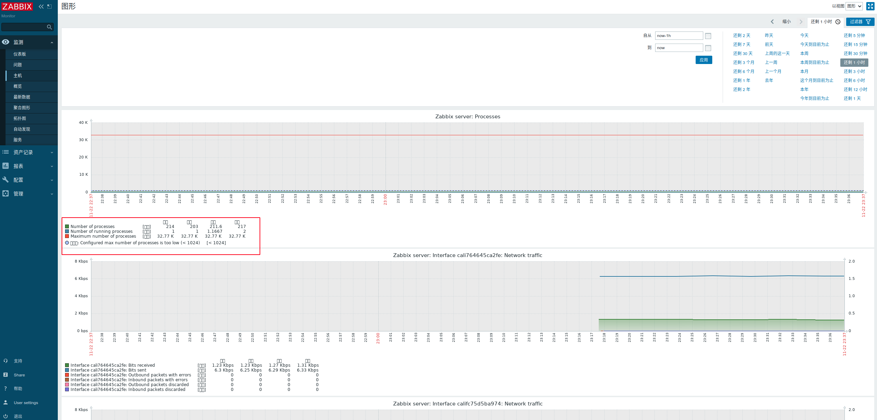Click the help question mark icon
Viewport: 877px width, 420px height.
point(6,389)
